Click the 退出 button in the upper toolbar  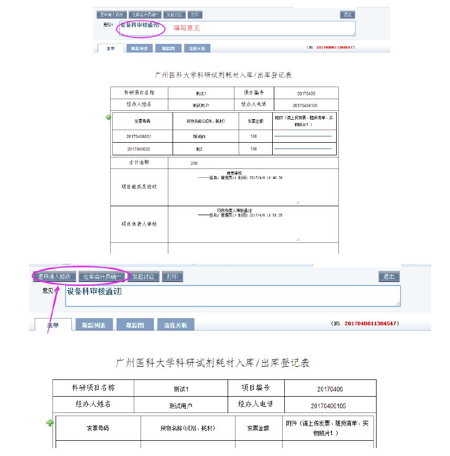(x=347, y=15)
